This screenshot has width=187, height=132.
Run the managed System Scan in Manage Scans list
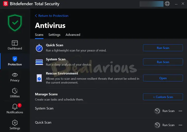(165, 111)
